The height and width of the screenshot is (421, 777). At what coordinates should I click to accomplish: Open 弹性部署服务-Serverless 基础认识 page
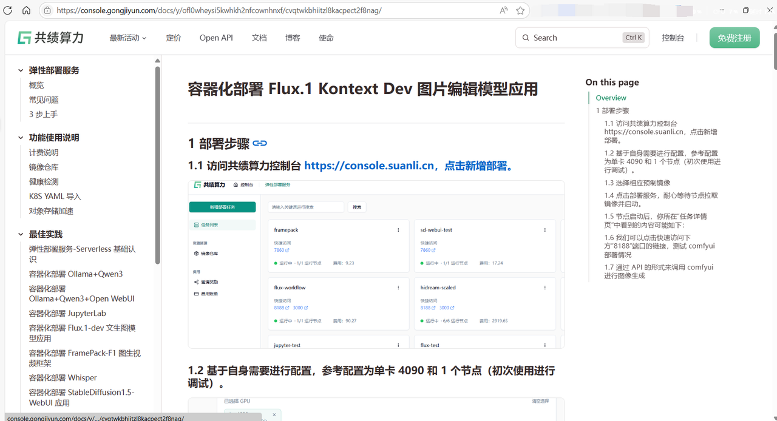tap(83, 254)
